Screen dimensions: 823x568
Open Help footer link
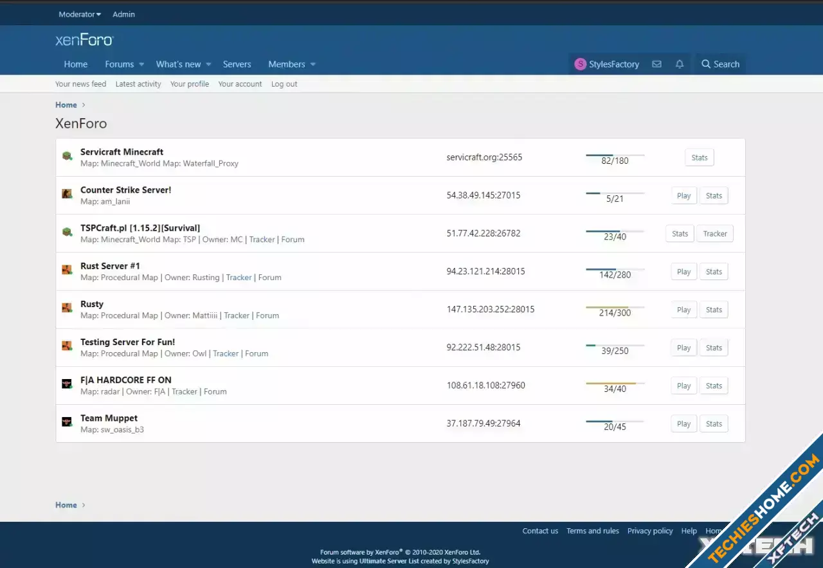click(x=689, y=531)
